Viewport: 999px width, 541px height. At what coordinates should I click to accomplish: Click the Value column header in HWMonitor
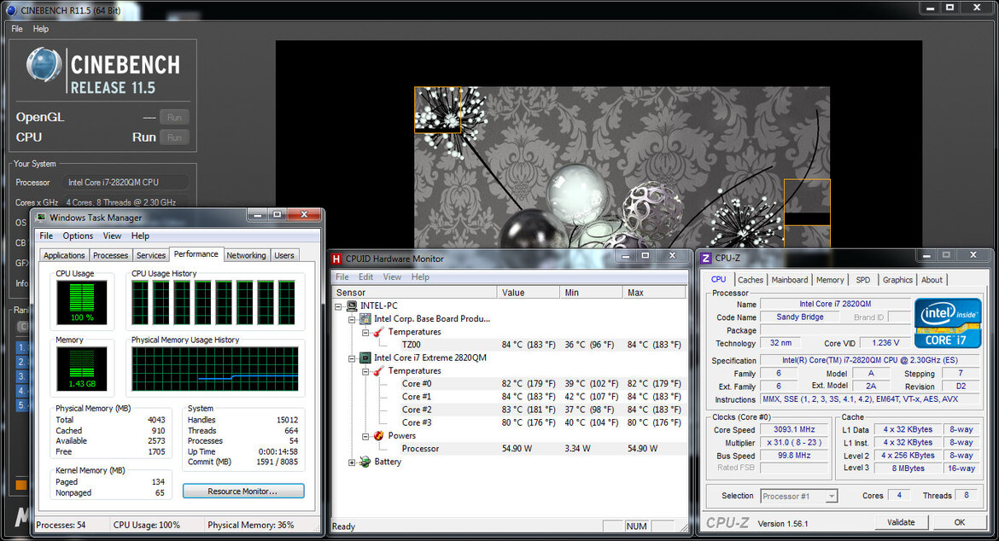(529, 293)
